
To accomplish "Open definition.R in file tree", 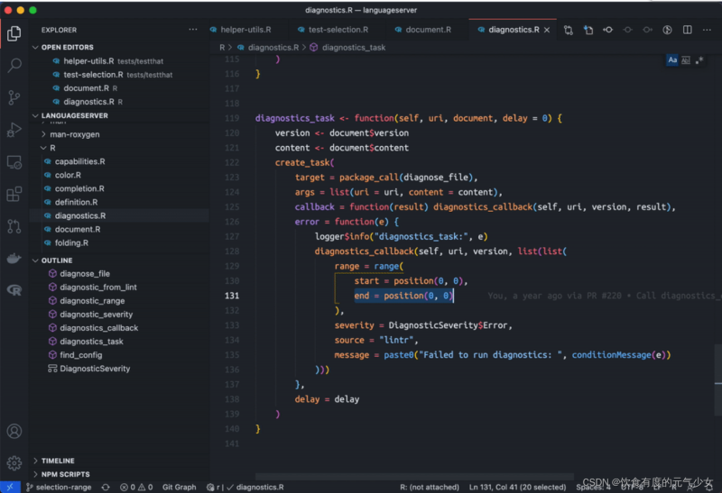I will point(119,203).
